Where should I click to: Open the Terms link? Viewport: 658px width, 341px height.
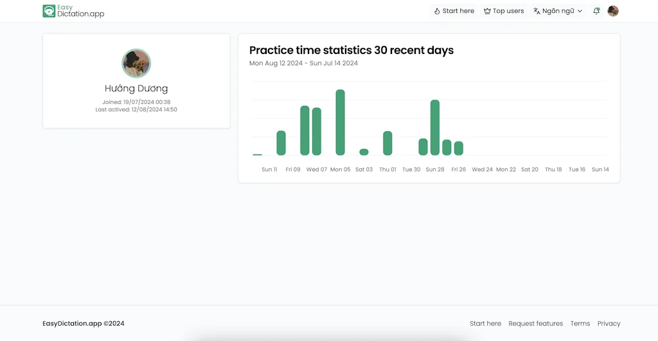(580, 324)
